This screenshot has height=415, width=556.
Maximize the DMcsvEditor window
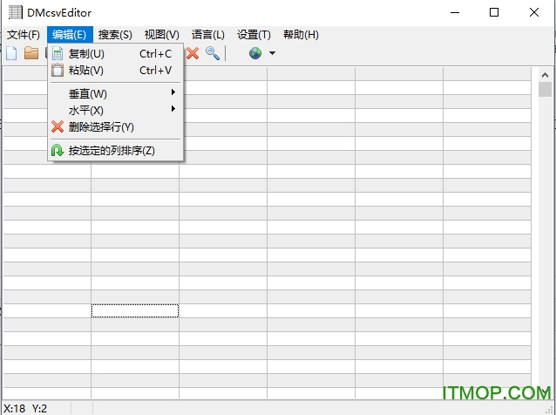[494, 13]
